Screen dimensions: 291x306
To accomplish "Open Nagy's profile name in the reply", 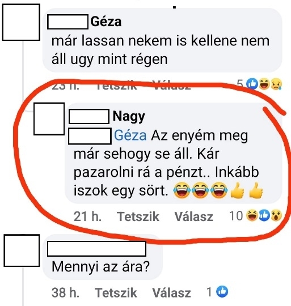I will (x=129, y=117).
